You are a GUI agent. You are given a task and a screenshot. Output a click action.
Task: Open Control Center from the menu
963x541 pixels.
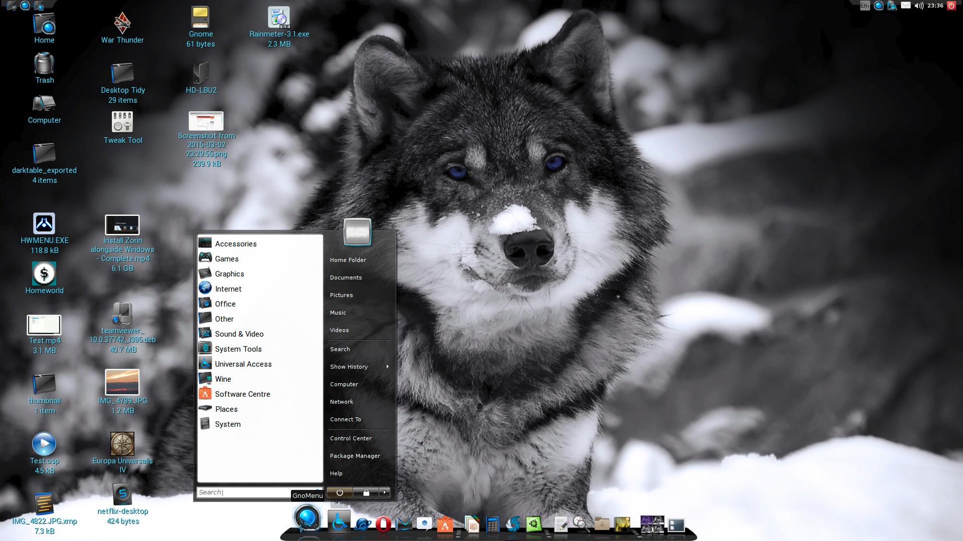[x=351, y=438]
